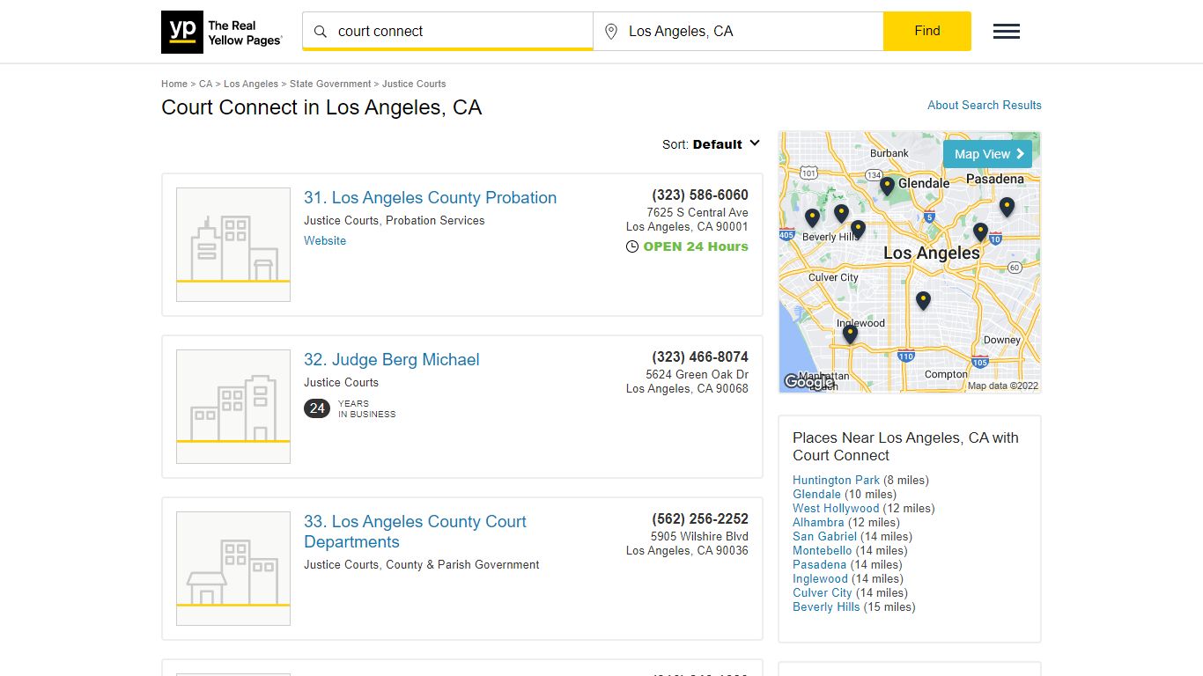Open Inglewood nearby place link

[x=820, y=578]
